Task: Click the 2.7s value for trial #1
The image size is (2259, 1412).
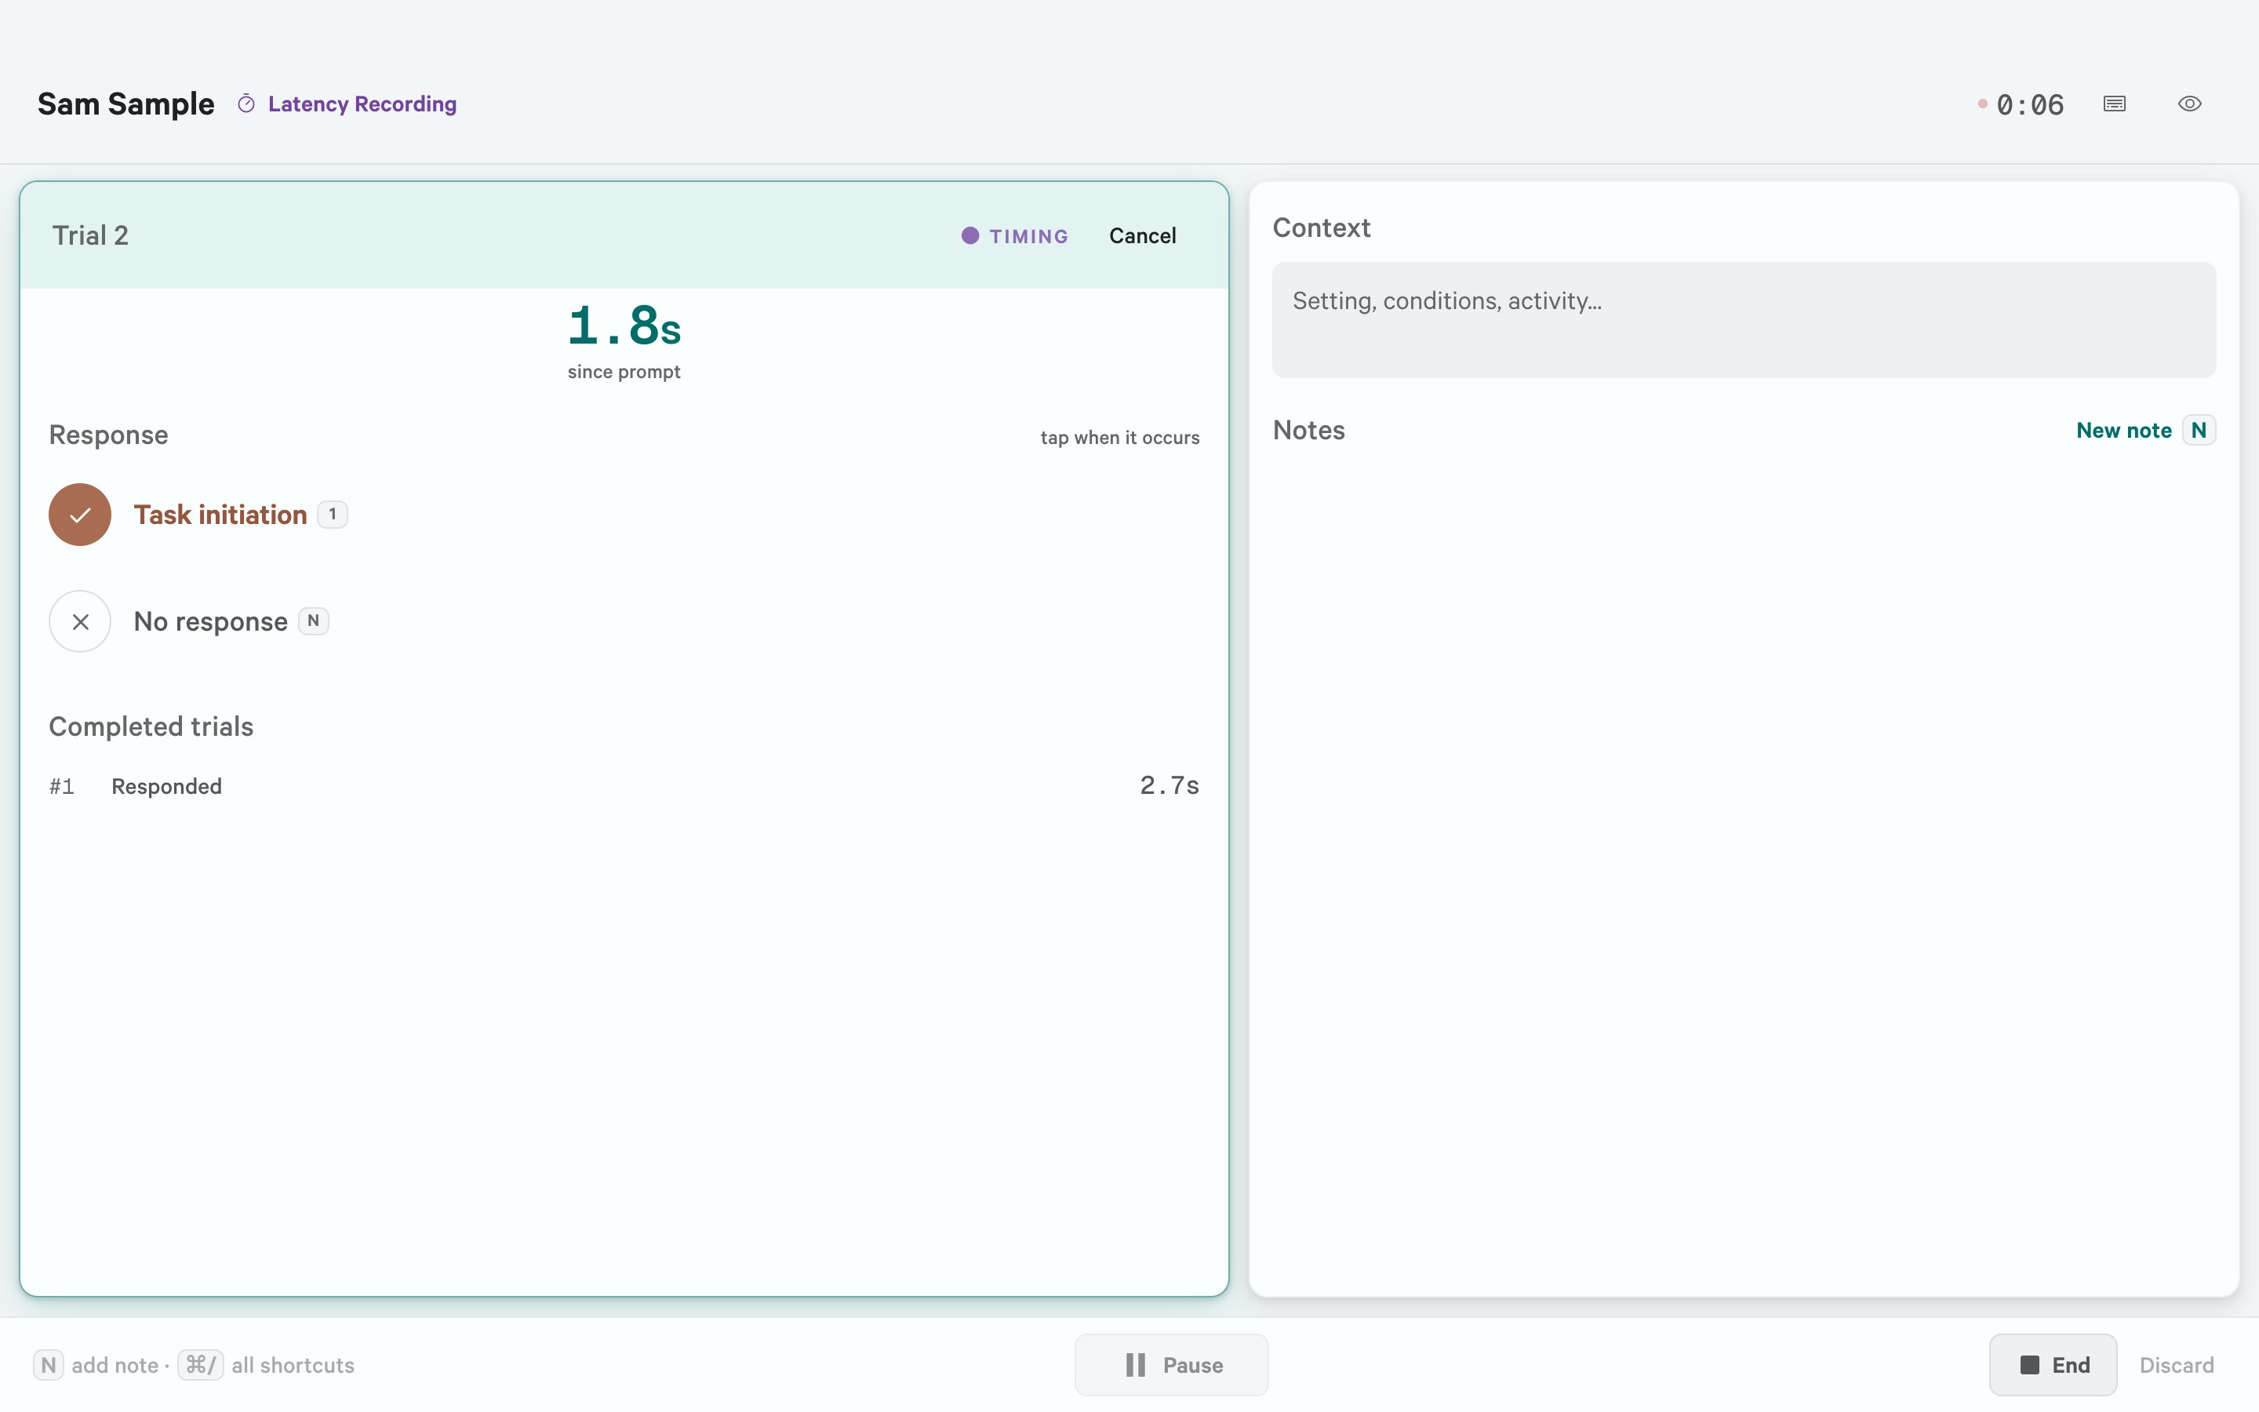Action: click(1170, 785)
